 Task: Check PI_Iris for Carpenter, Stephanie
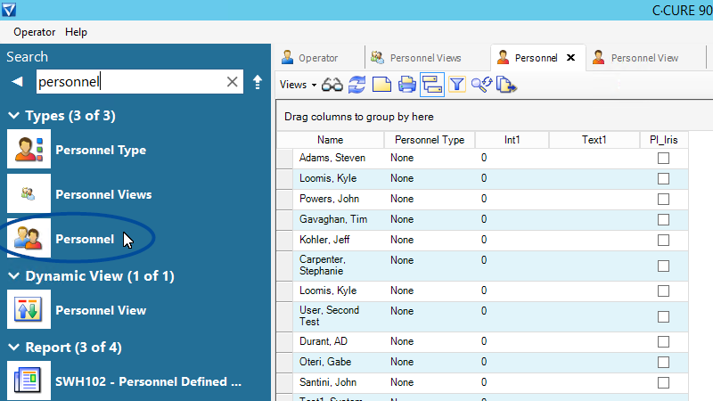663,266
